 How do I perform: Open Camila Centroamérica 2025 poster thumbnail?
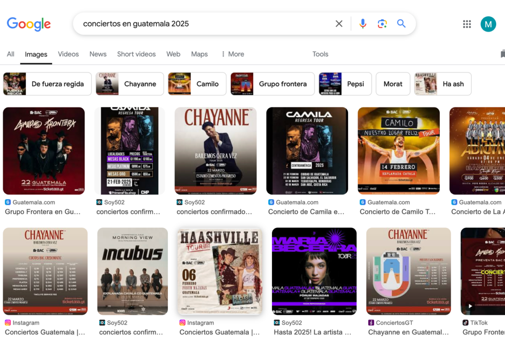click(x=307, y=151)
